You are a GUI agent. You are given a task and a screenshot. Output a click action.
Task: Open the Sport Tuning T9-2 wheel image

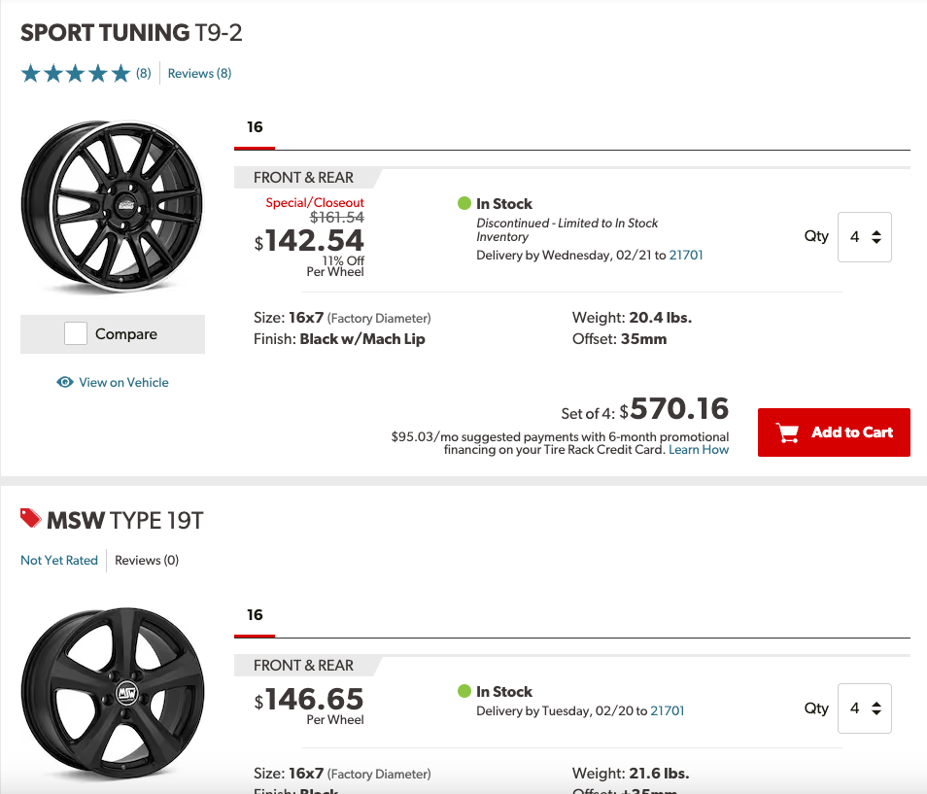113,206
